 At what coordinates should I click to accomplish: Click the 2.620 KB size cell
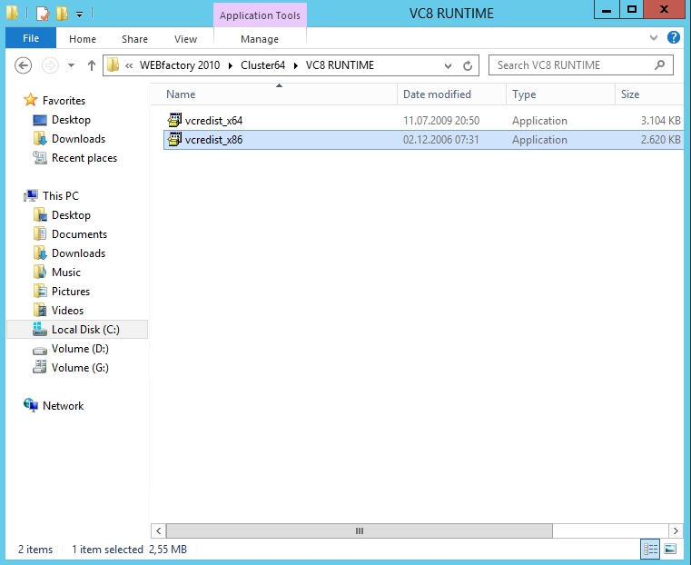[661, 140]
